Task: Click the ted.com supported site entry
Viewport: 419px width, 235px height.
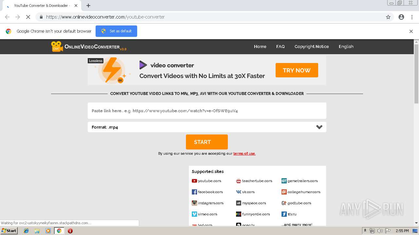Action: (x=202, y=225)
